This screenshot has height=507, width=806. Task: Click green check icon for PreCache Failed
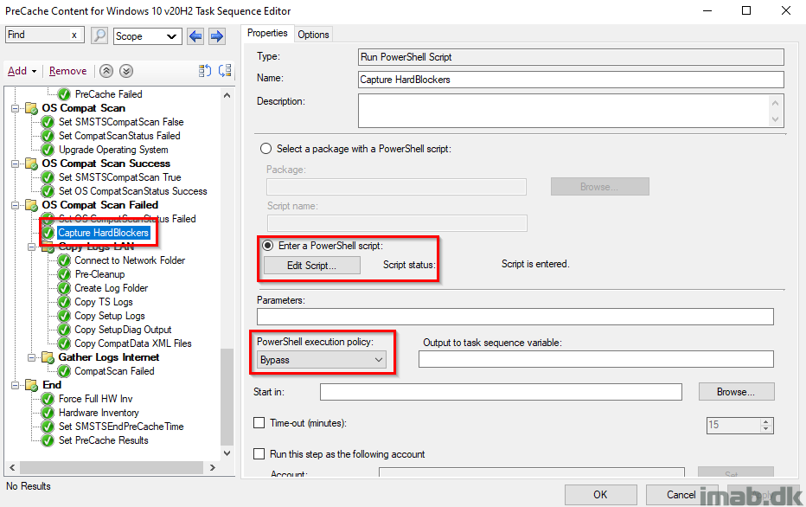pos(64,94)
